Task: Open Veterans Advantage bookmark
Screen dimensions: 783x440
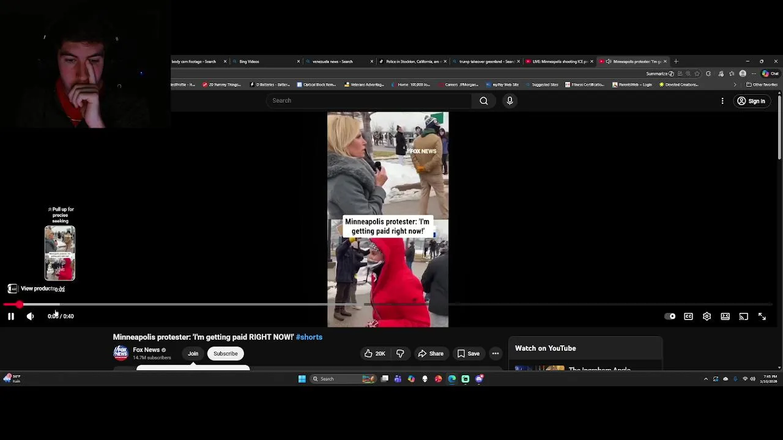Action: (x=365, y=84)
